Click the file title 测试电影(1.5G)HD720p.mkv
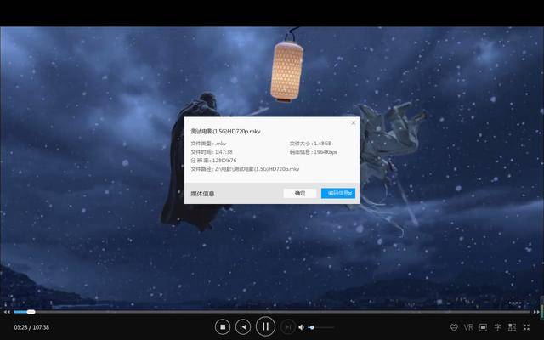 pyautogui.click(x=225, y=132)
